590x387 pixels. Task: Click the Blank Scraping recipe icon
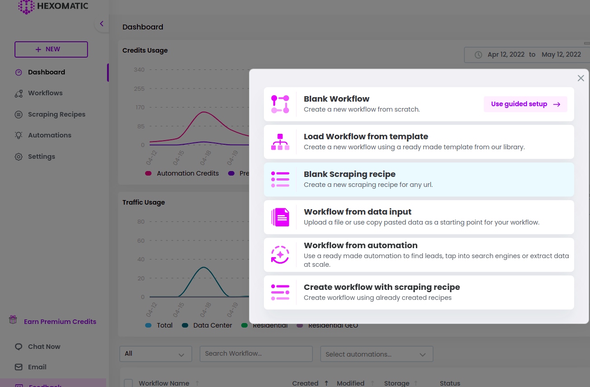280,180
